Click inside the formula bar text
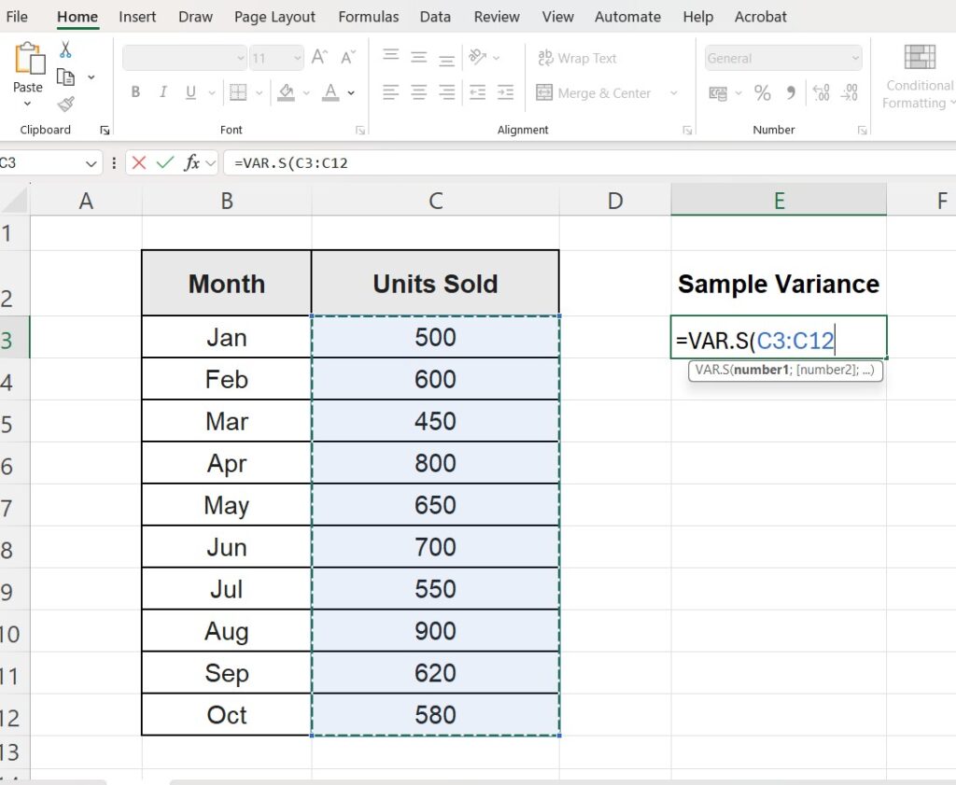 [x=560, y=163]
